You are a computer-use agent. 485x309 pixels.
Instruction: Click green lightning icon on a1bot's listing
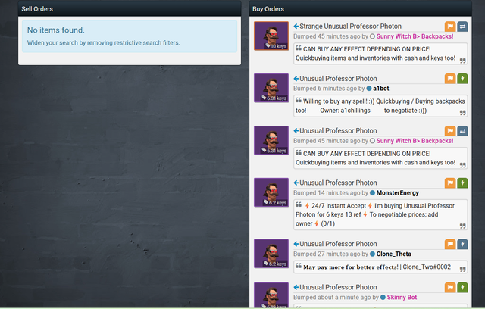462,79
